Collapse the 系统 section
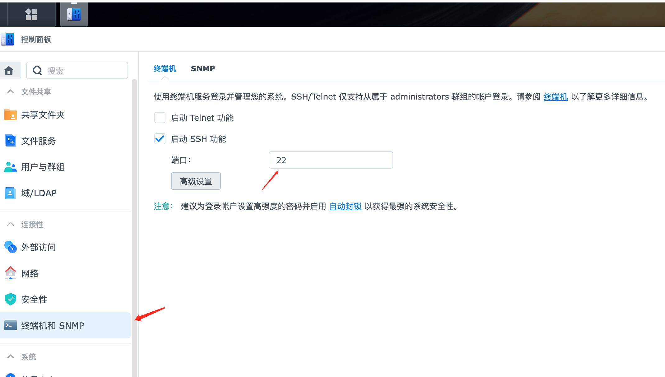Image resolution: width=665 pixels, height=377 pixels. [x=10, y=356]
